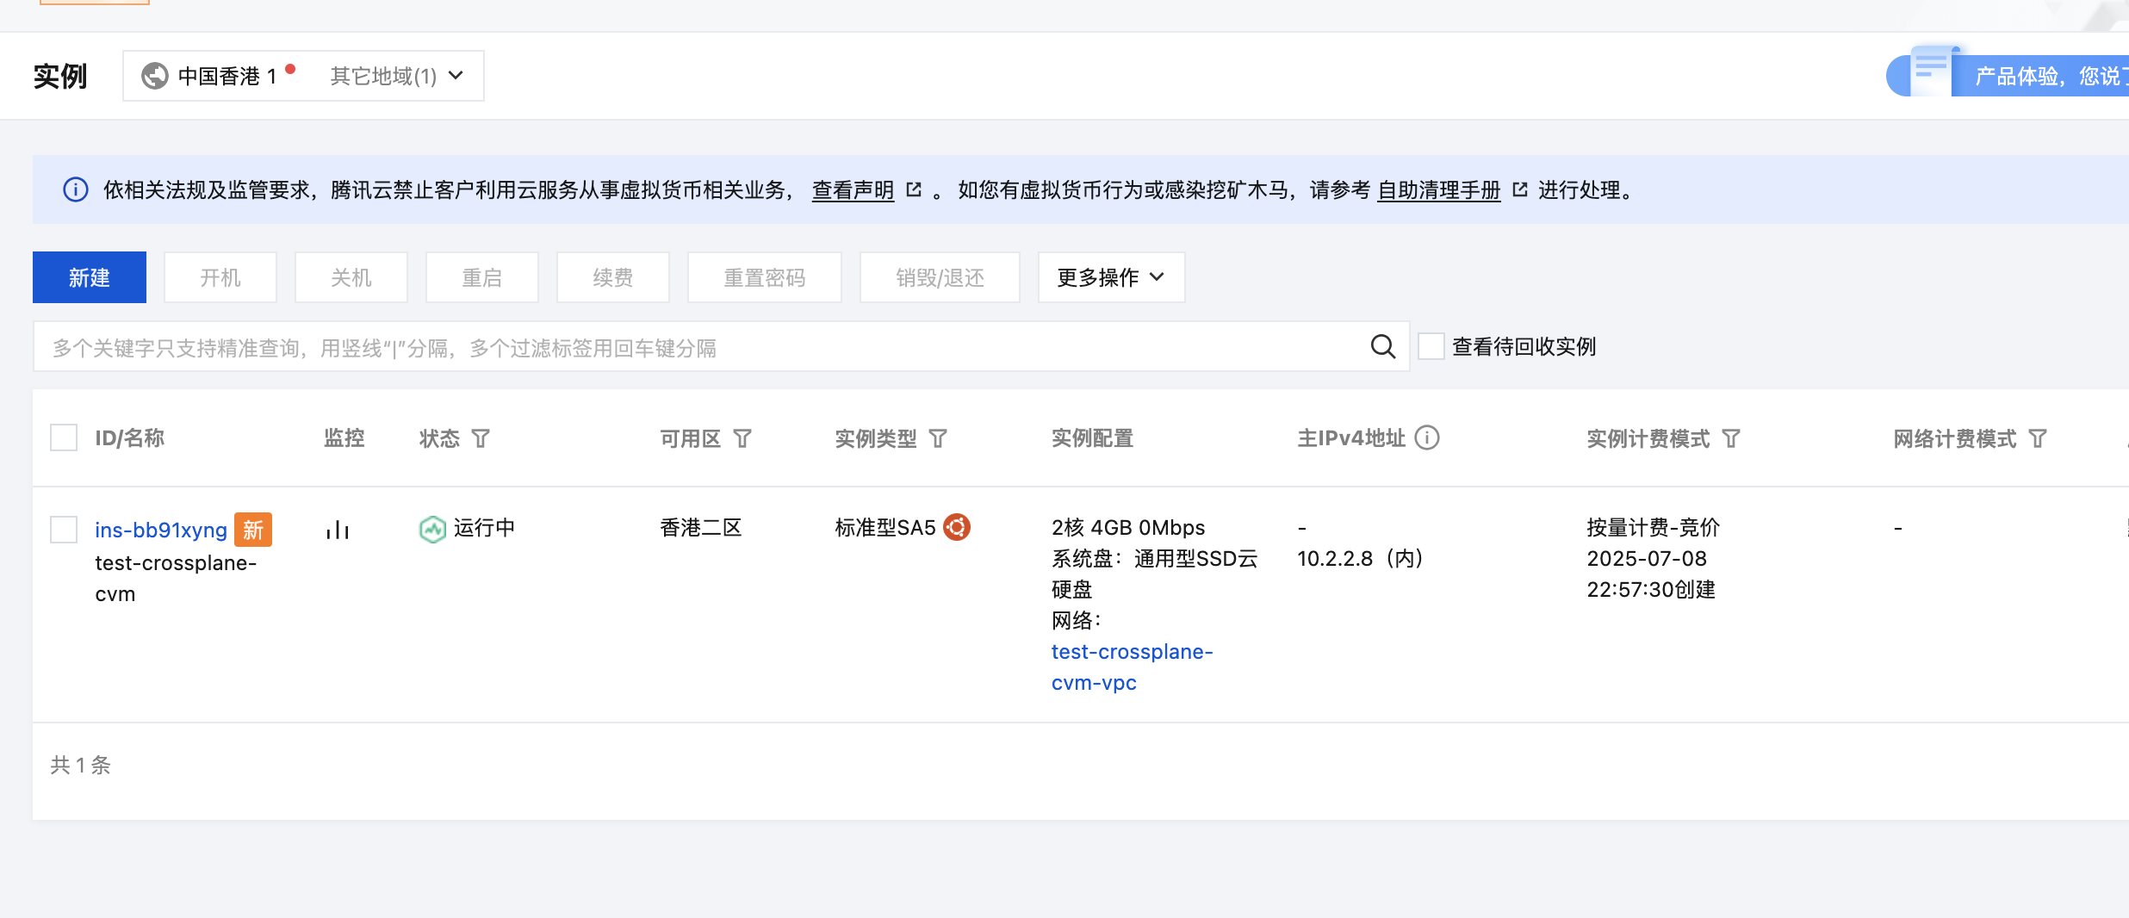Click the filter icon on 实例类型 column
The height and width of the screenshot is (918, 2129).
pos(938,438)
